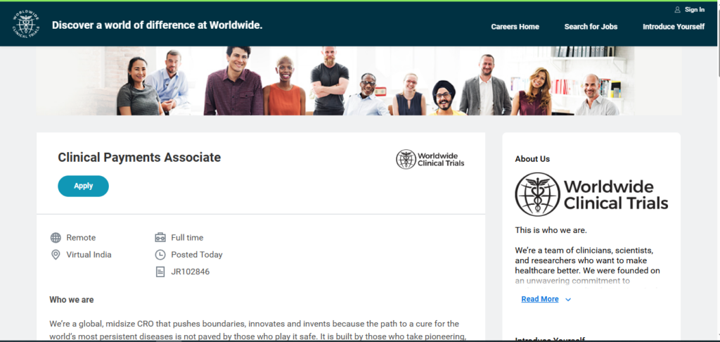The image size is (720, 342).
Task: Click the 'Full time' text
Action: click(187, 238)
